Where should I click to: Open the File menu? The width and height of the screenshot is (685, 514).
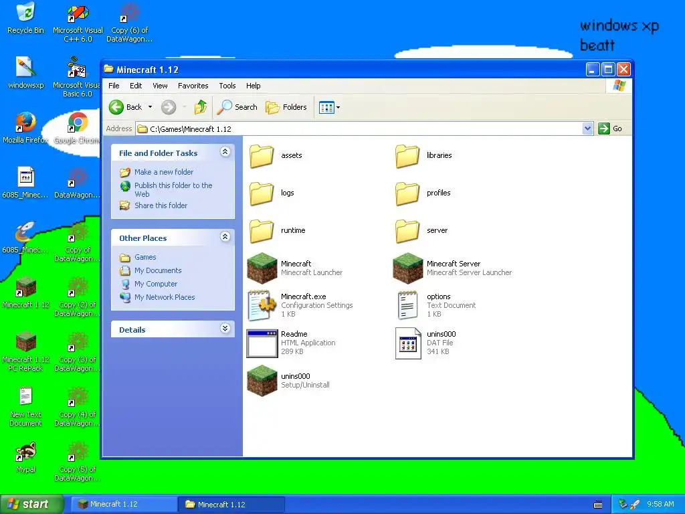[114, 86]
